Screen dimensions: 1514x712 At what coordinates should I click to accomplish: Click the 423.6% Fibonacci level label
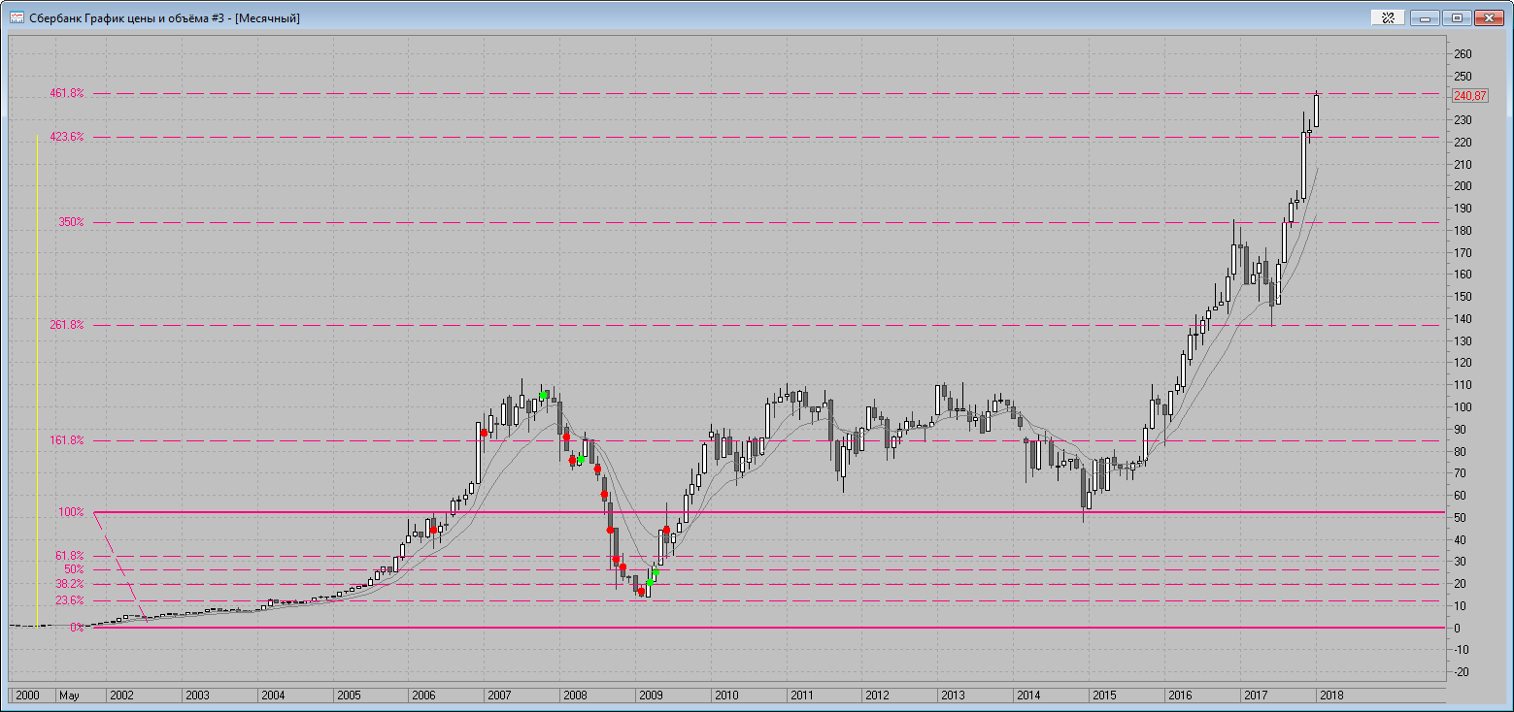[67, 137]
